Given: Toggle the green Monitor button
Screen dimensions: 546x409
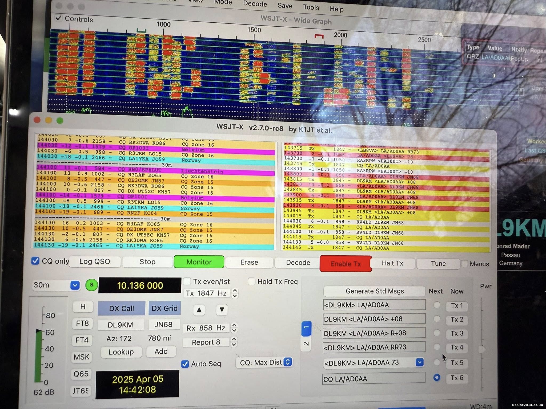Looking at the screenshot, I should point(199,262).
